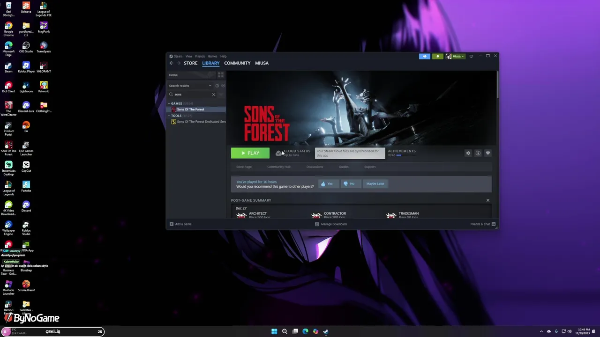Image resolution: width=600 pixels, height=337 pixels.
Task: Open advanced search filter icon
Action: click(221, 95)
